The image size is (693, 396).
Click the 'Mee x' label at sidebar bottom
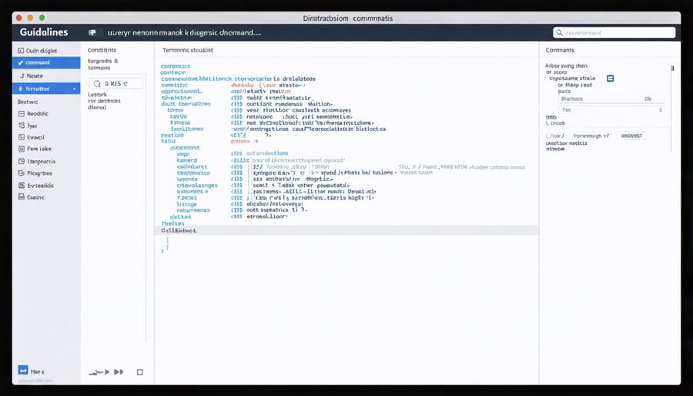(38, 371)
